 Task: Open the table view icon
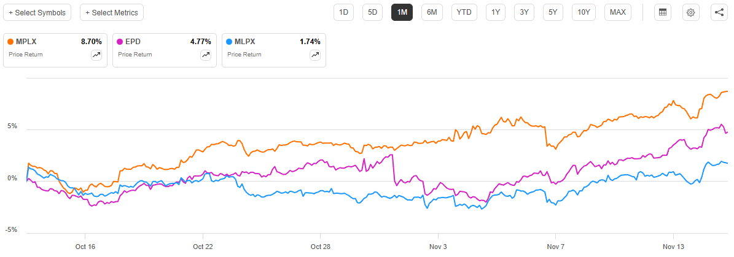tap(662, 12)
